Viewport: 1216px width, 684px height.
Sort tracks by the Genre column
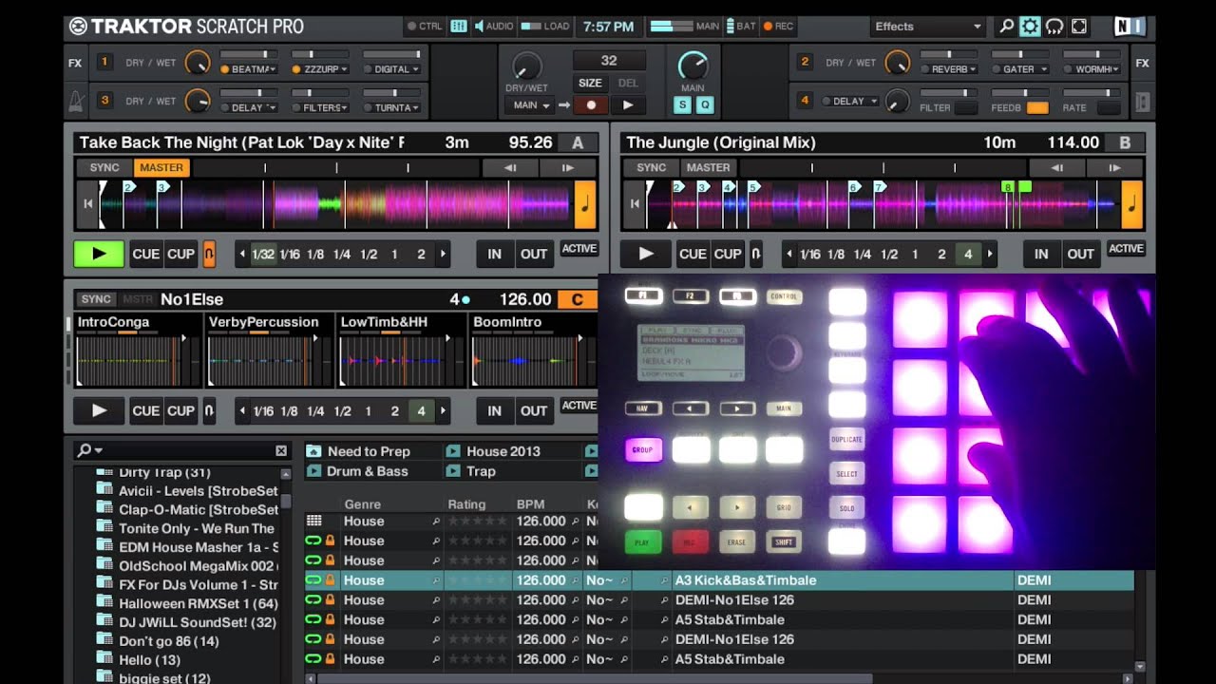(x=362, y=504)
